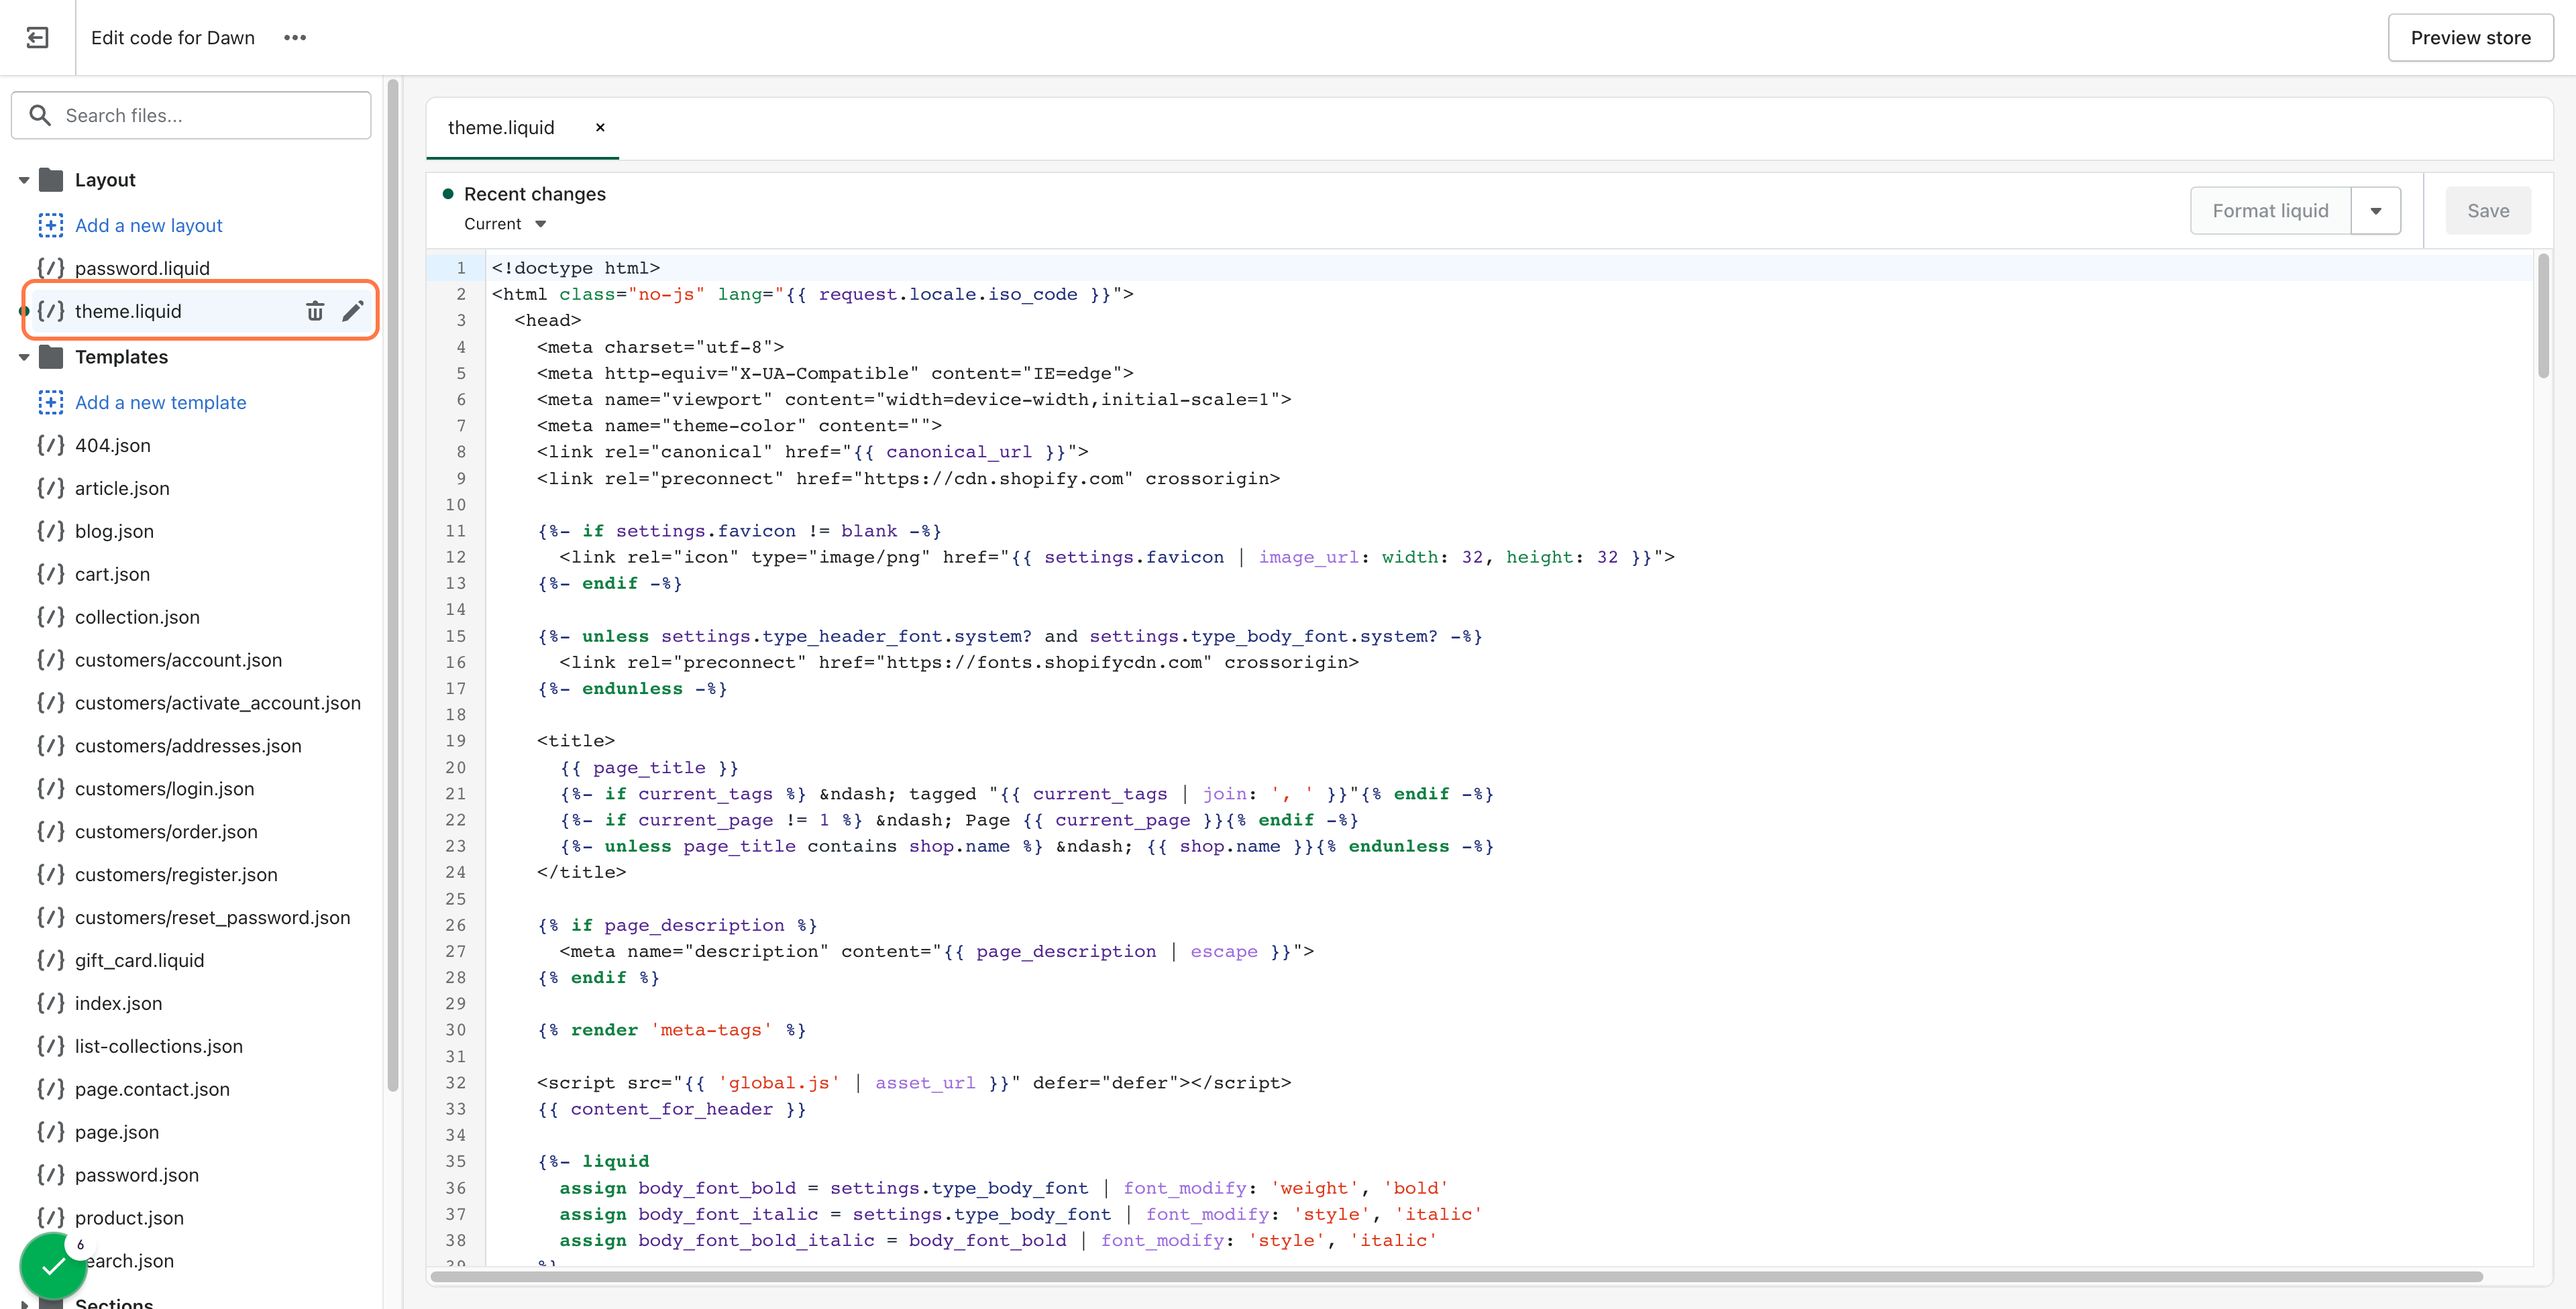The width and height of the screenshot is (2576, 1309).
Task: Click the Save button
Action: pos(2488,211)
